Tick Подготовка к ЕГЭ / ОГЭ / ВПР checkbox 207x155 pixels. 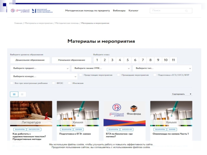pyautogui.click(x=155, y=75)
